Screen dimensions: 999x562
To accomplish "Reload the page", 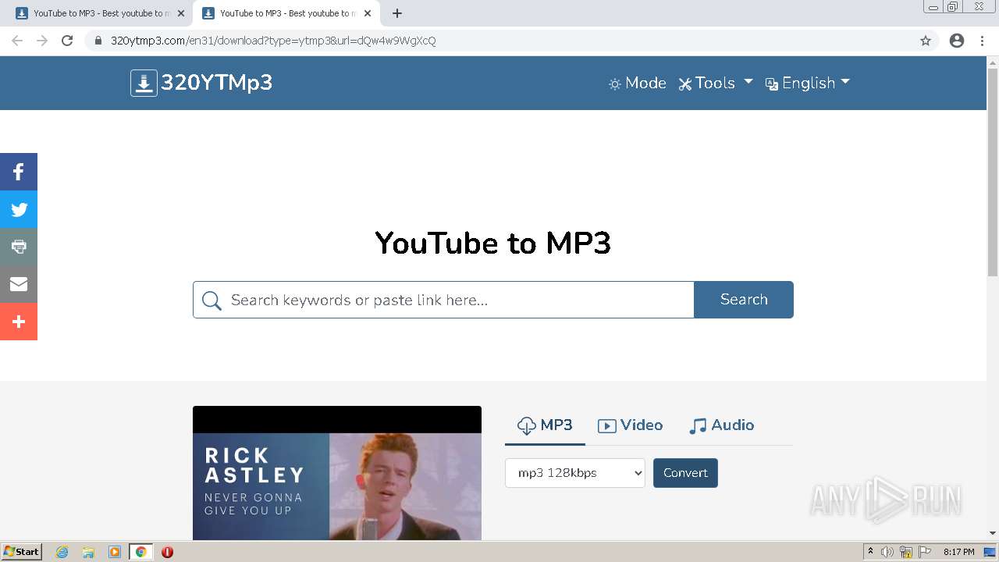I will (x=67, y=41).
